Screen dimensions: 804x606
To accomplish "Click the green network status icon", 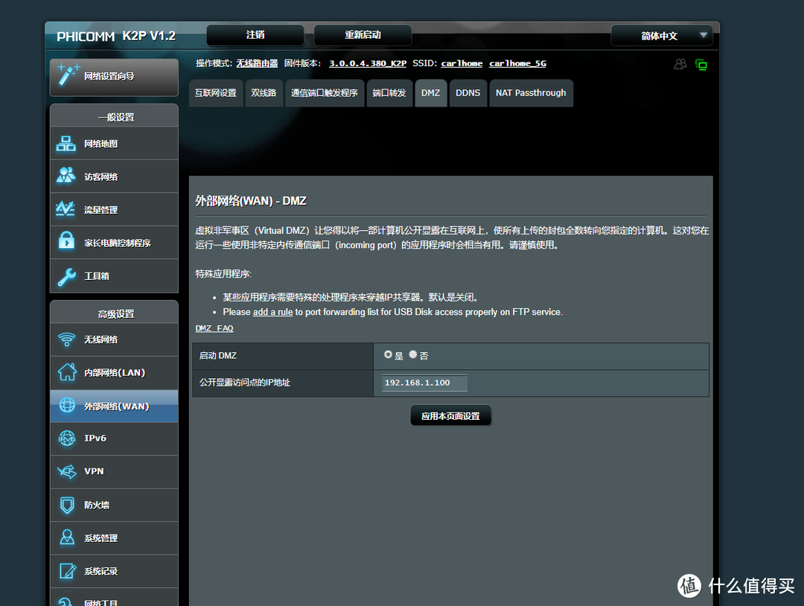I will (x=701, y=65).
